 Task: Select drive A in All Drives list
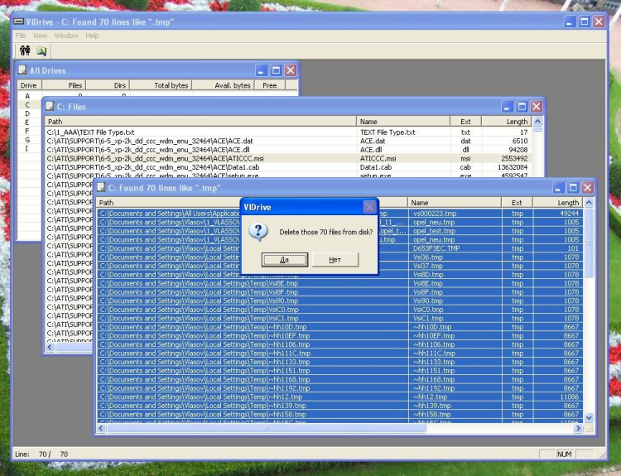click(27, 96)
